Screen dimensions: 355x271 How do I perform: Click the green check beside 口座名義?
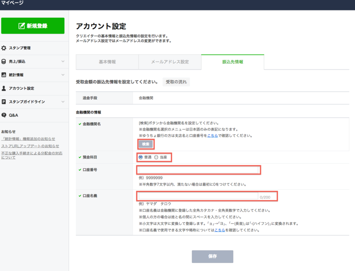coord(80,196)
